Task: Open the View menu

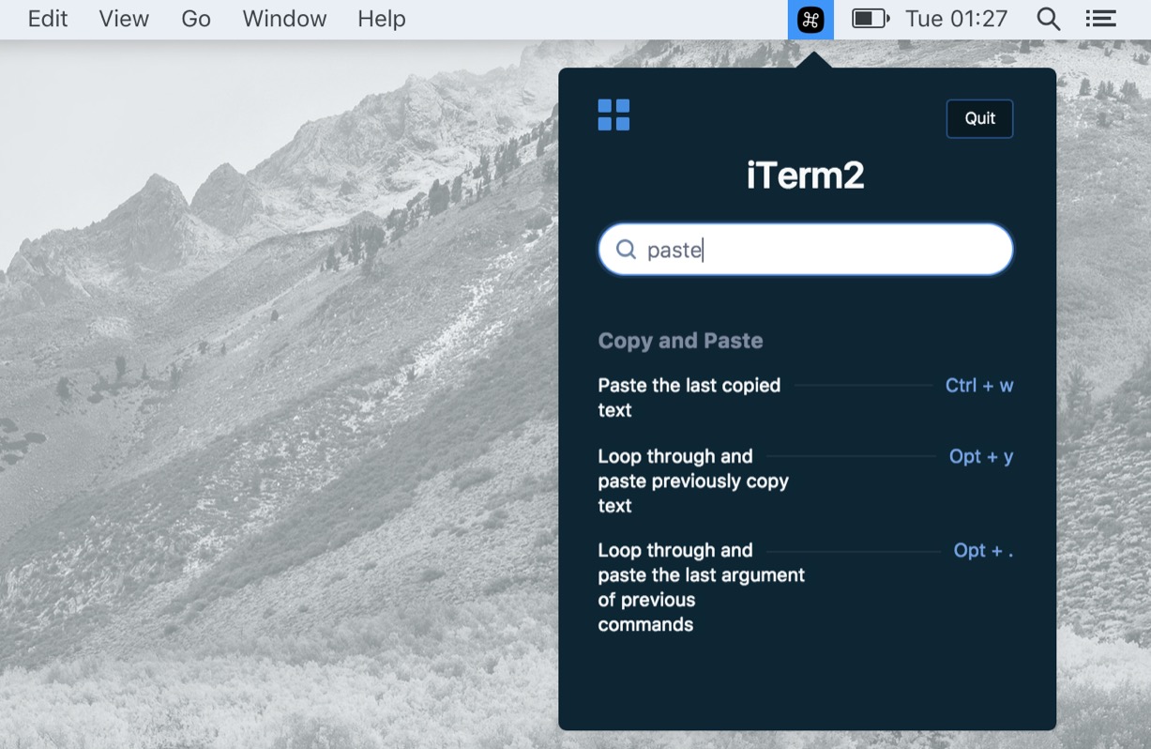Action: click(x=124, y=19)
